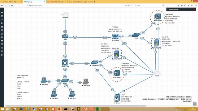
Task: Select the Fortinet firewall node
Action: (x=115, y=37)
